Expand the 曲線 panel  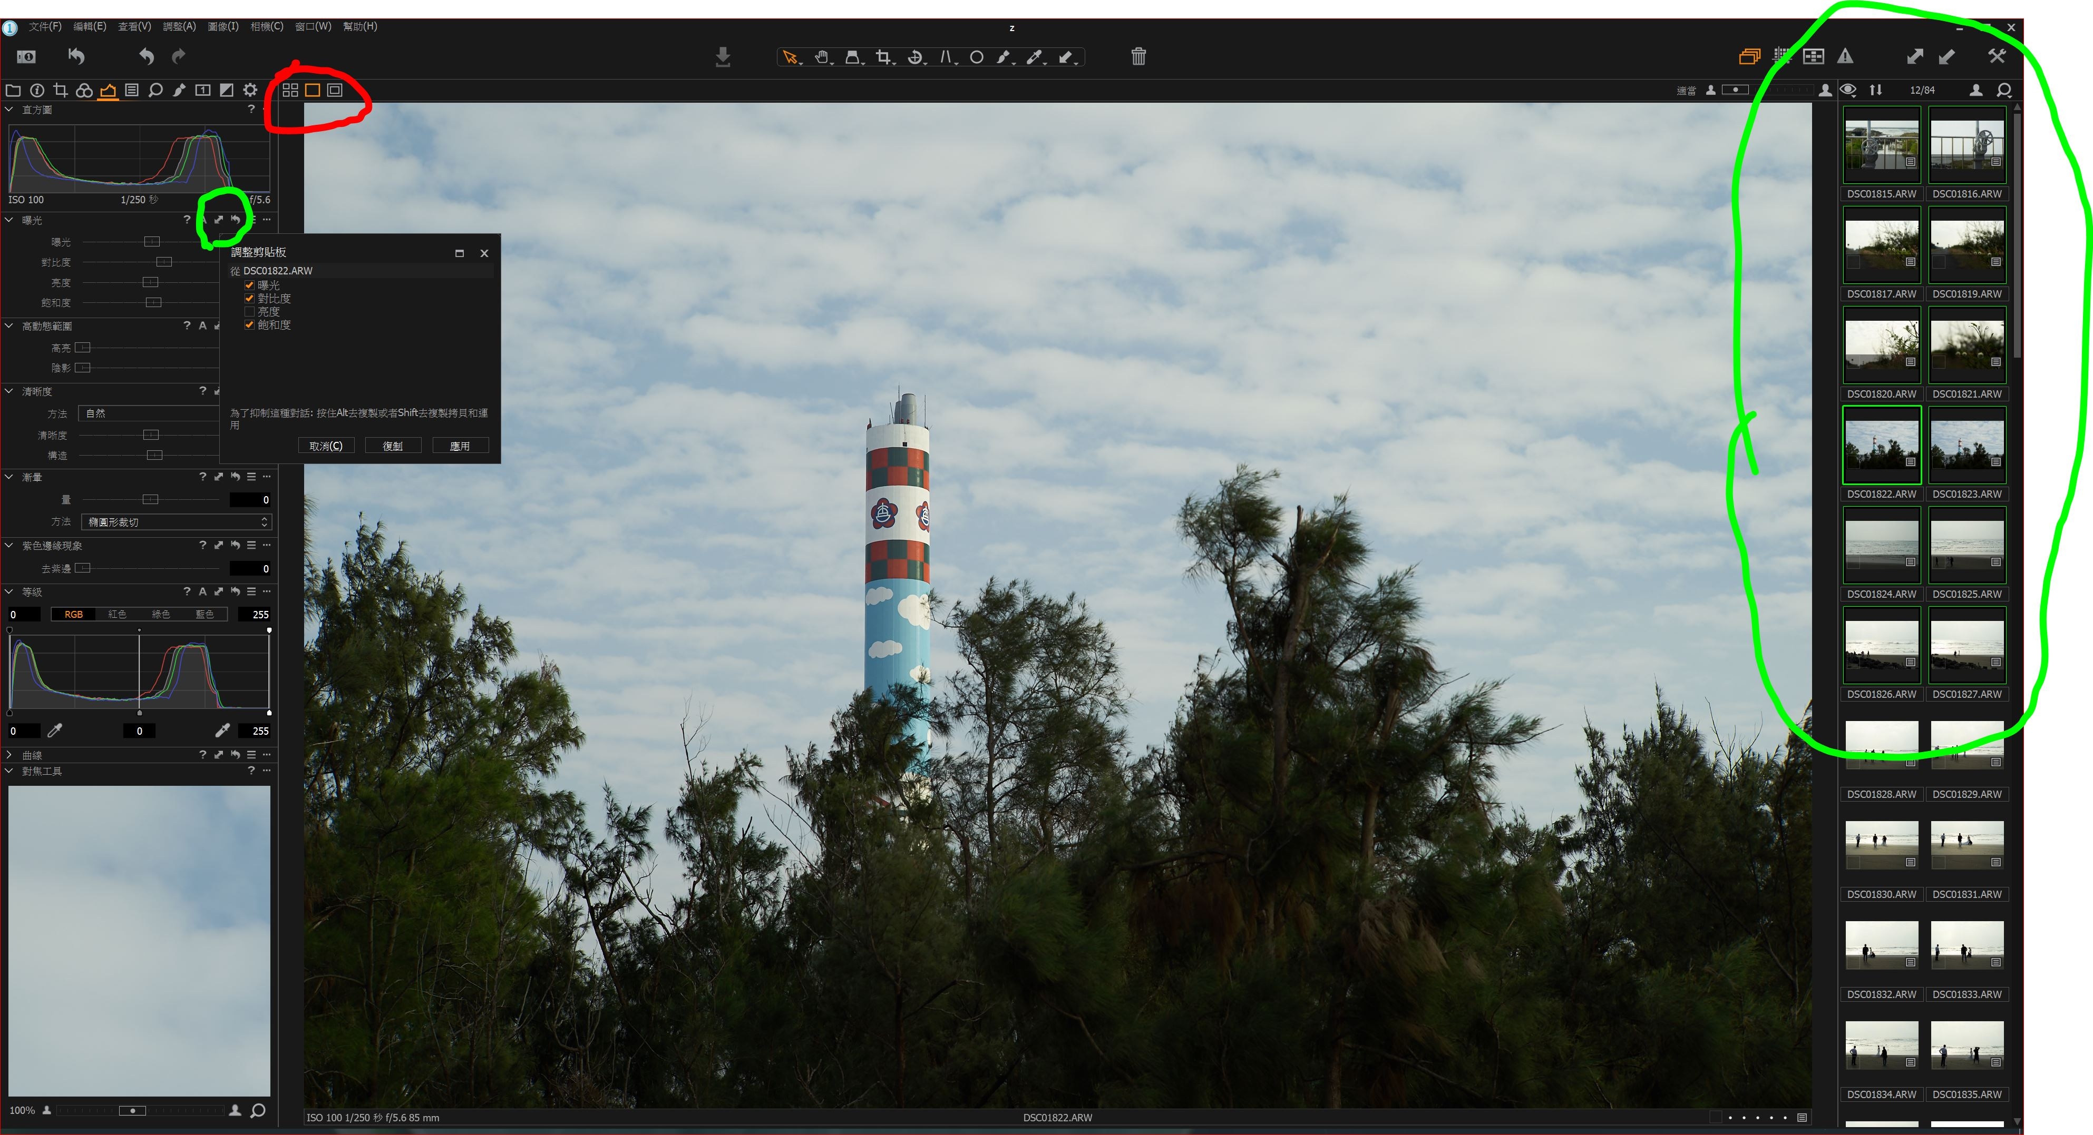[x=9, y=755]
